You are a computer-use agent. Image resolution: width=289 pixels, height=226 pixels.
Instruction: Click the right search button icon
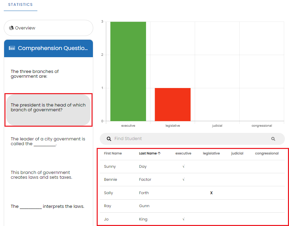(273, 139)
